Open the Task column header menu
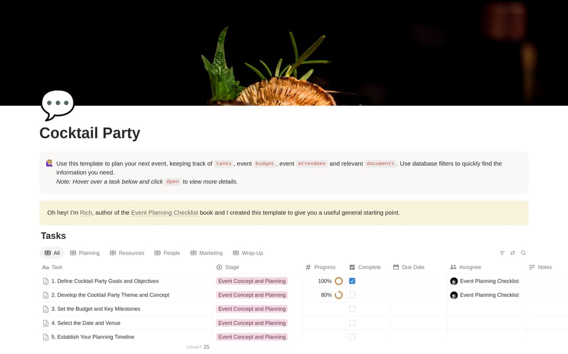 click(126, 267)
